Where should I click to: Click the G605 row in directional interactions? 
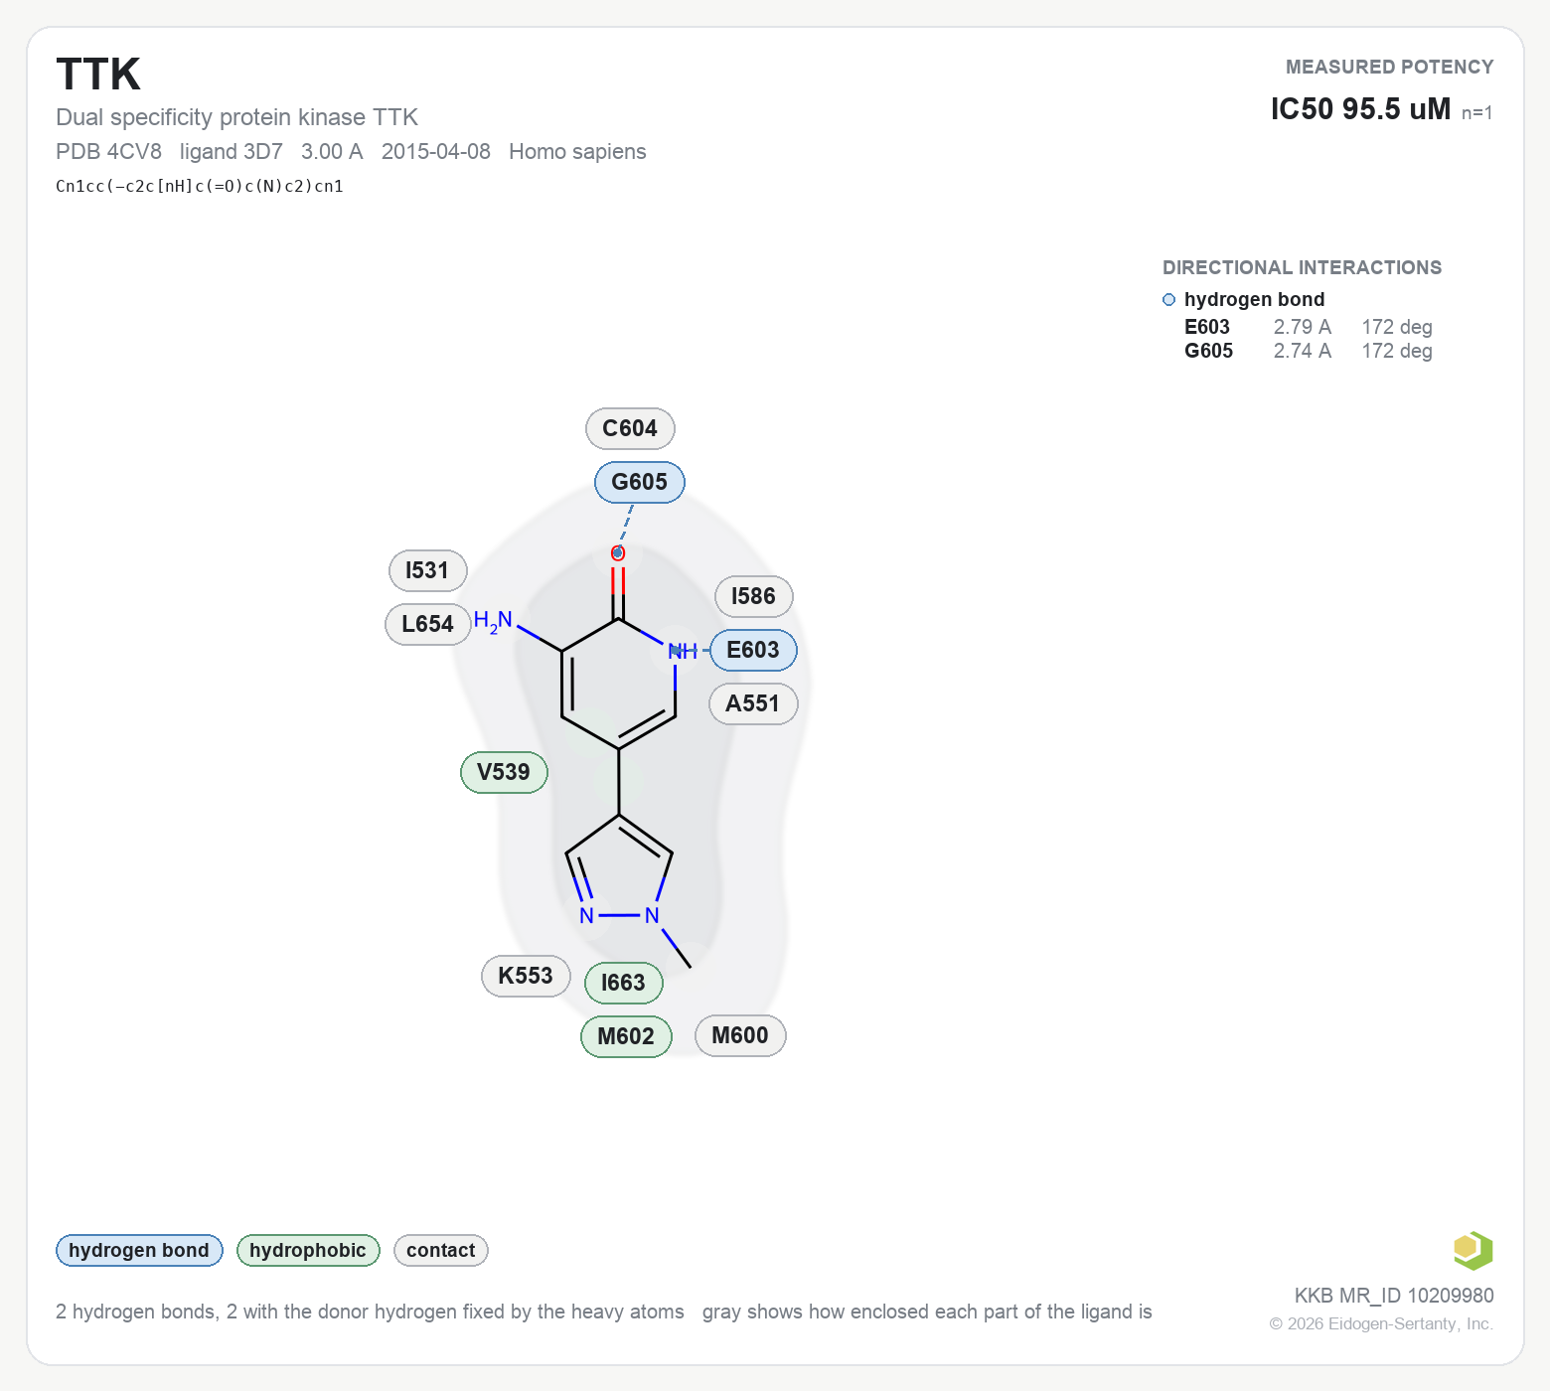pos(1309,351)
